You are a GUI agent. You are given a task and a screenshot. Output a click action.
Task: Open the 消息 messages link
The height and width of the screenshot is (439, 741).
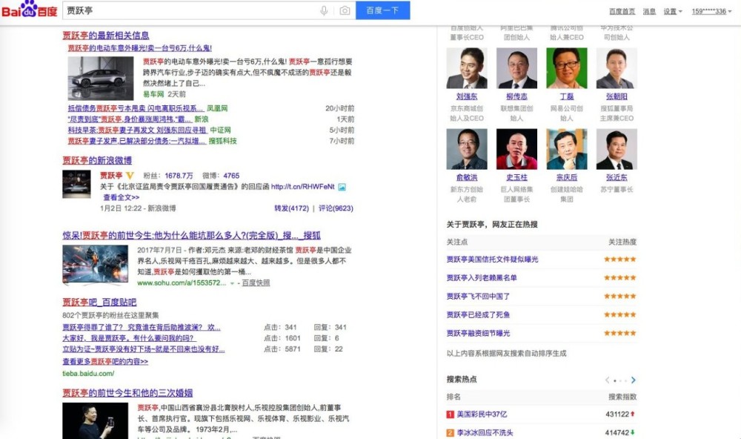649,11
